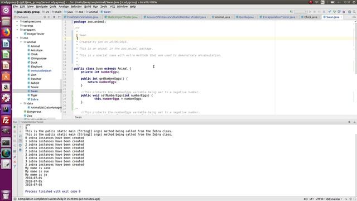This screenshot has width=357, height=201.
Task: Select java-study-group breadcrumb in navigation bar
Action: 27,12
